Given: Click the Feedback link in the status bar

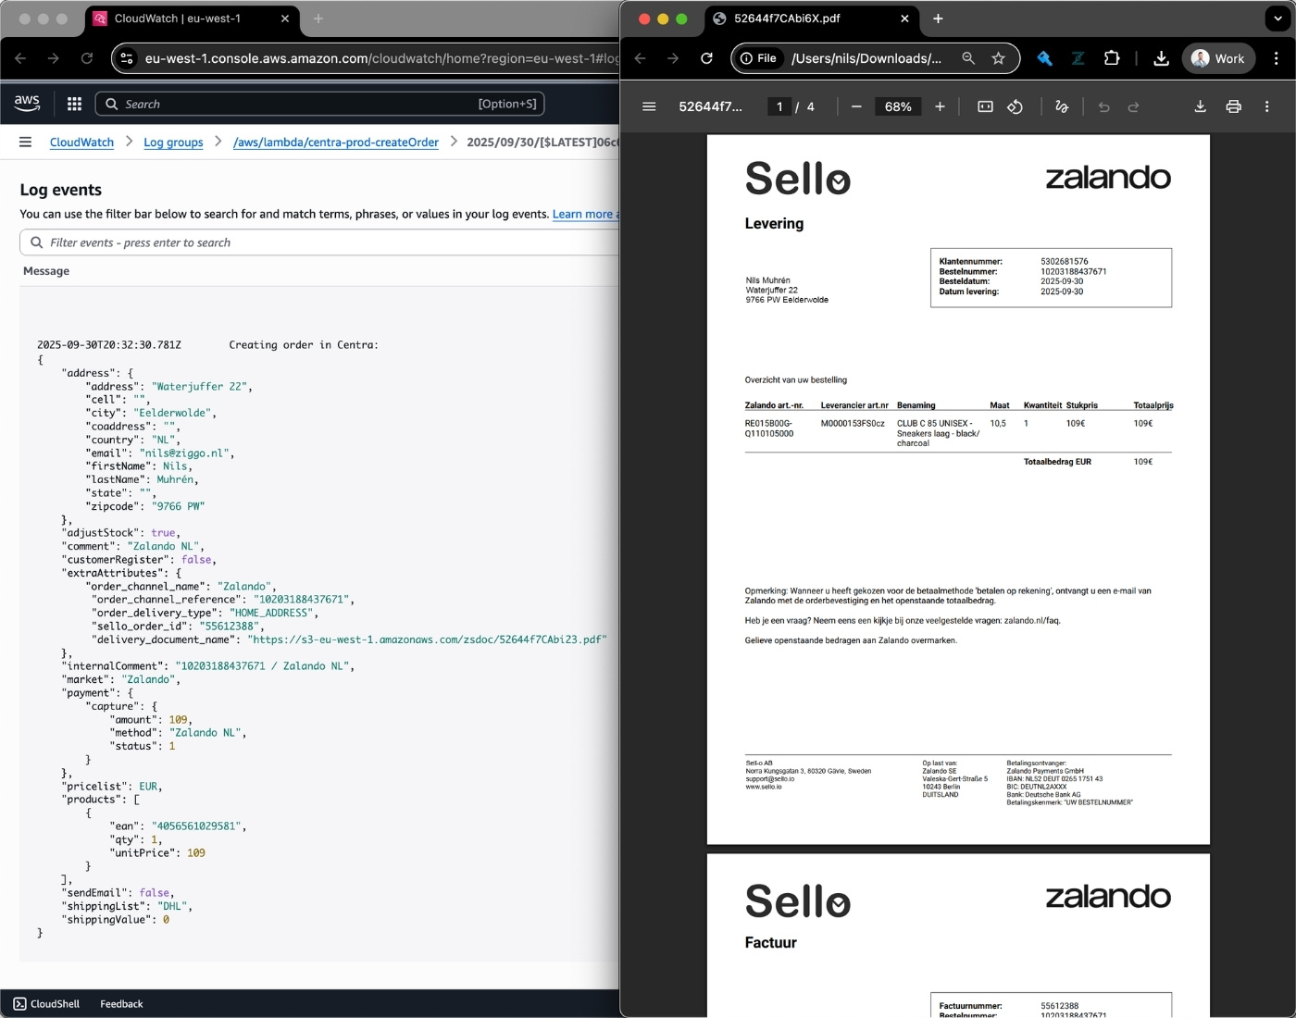Looking at the screenshot, I should [120, 1003].
